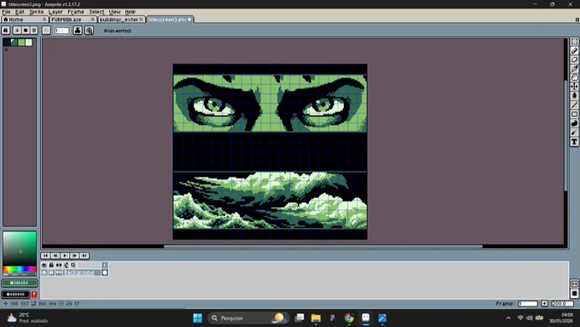This screenshot has width=580, height=327.
Task: Open the Sprite menu
Action: pyautogui.click(x=36, y=12)
